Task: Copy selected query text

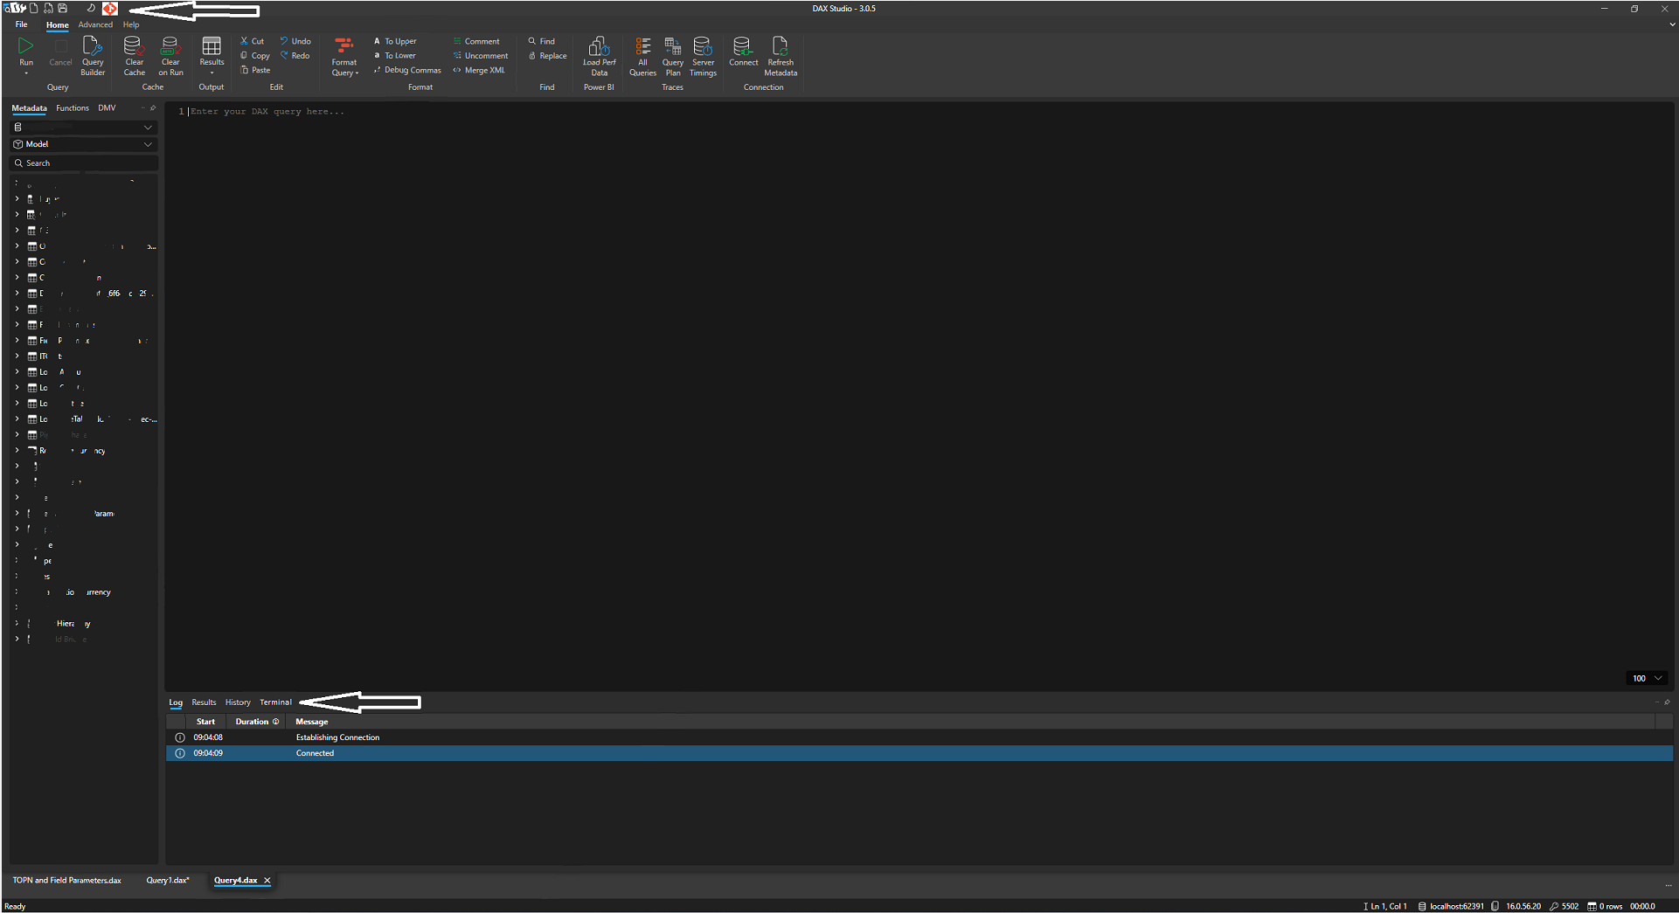Action: 255,56
